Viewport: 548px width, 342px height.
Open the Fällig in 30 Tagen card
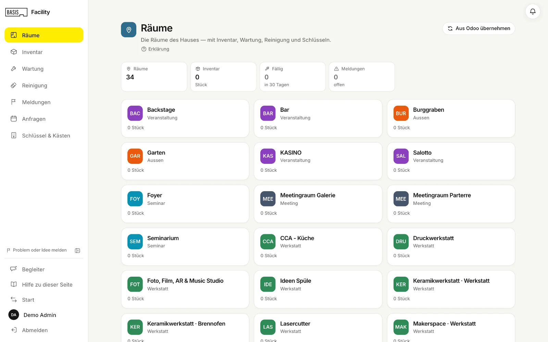click(x=292, y=77)
